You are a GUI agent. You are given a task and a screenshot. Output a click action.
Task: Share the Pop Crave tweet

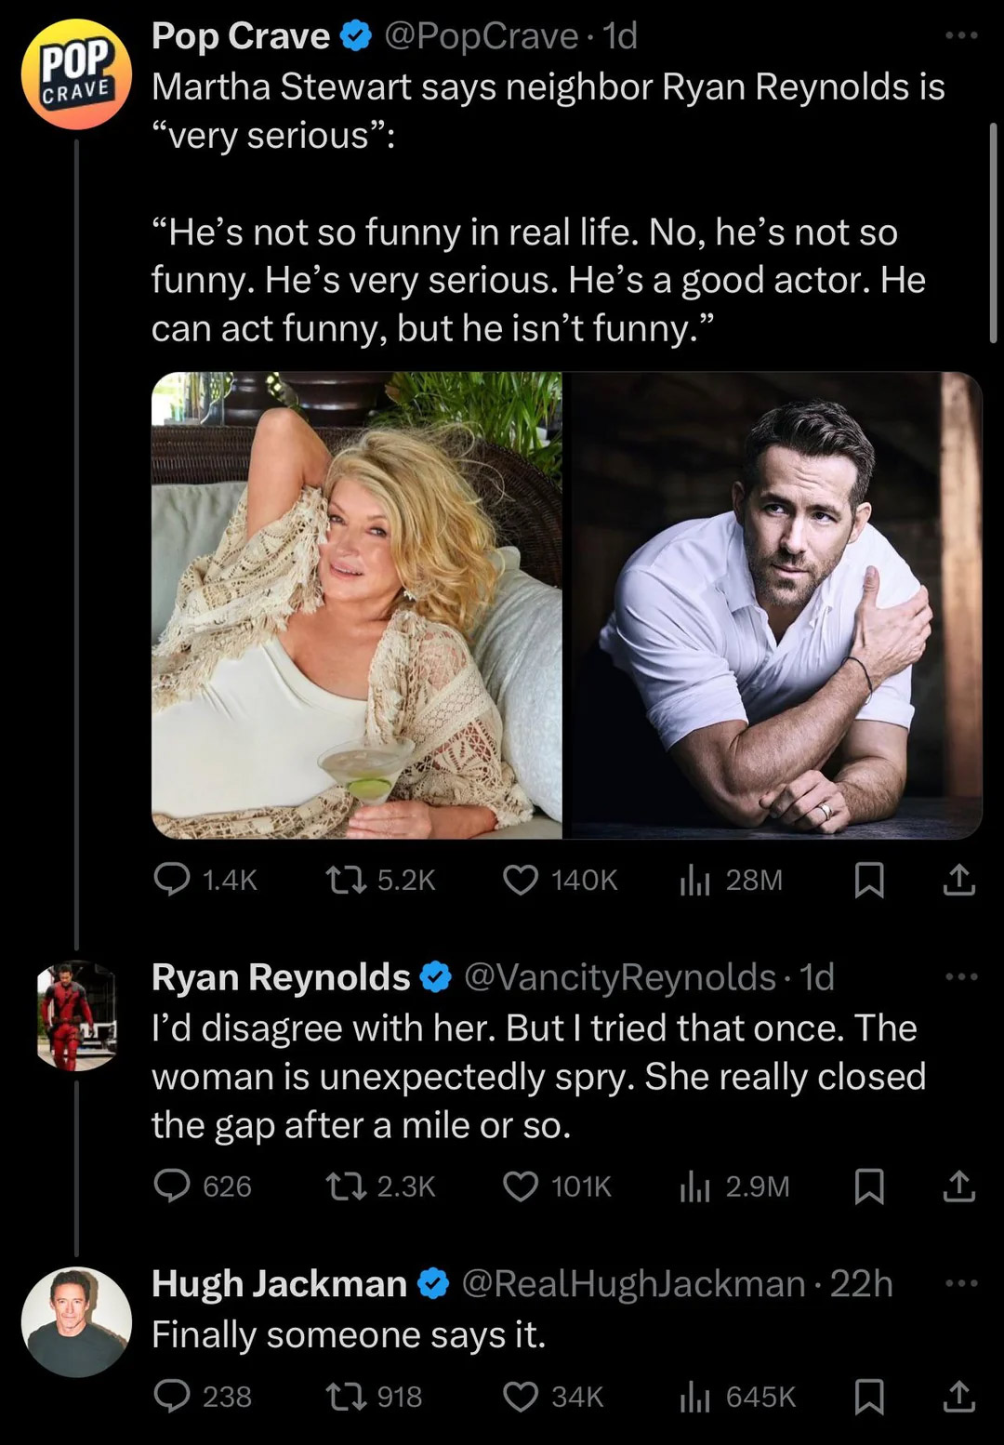pyautogui.click(x=958, y=879)
